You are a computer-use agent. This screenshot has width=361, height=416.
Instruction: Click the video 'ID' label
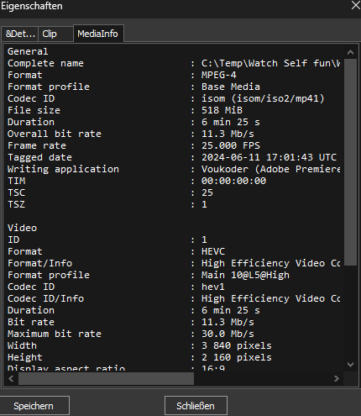coord(13,240)
